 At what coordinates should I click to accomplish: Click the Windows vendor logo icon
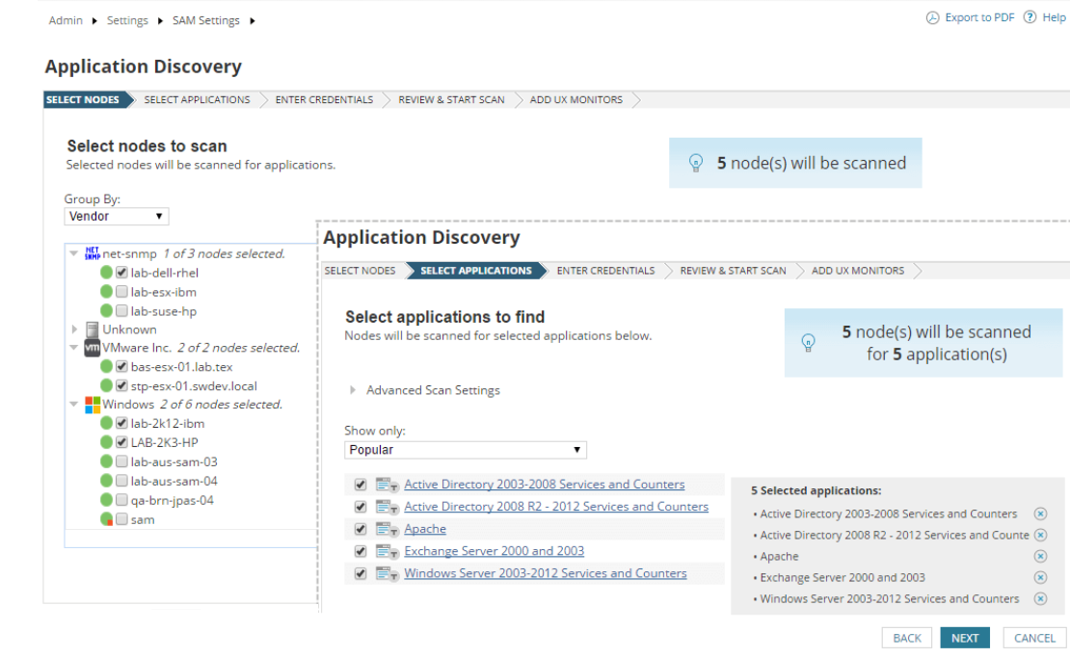tap(93, 405)
